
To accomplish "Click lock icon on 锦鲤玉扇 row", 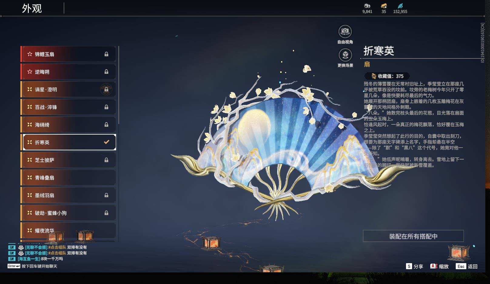I will [x=106, y=54].
